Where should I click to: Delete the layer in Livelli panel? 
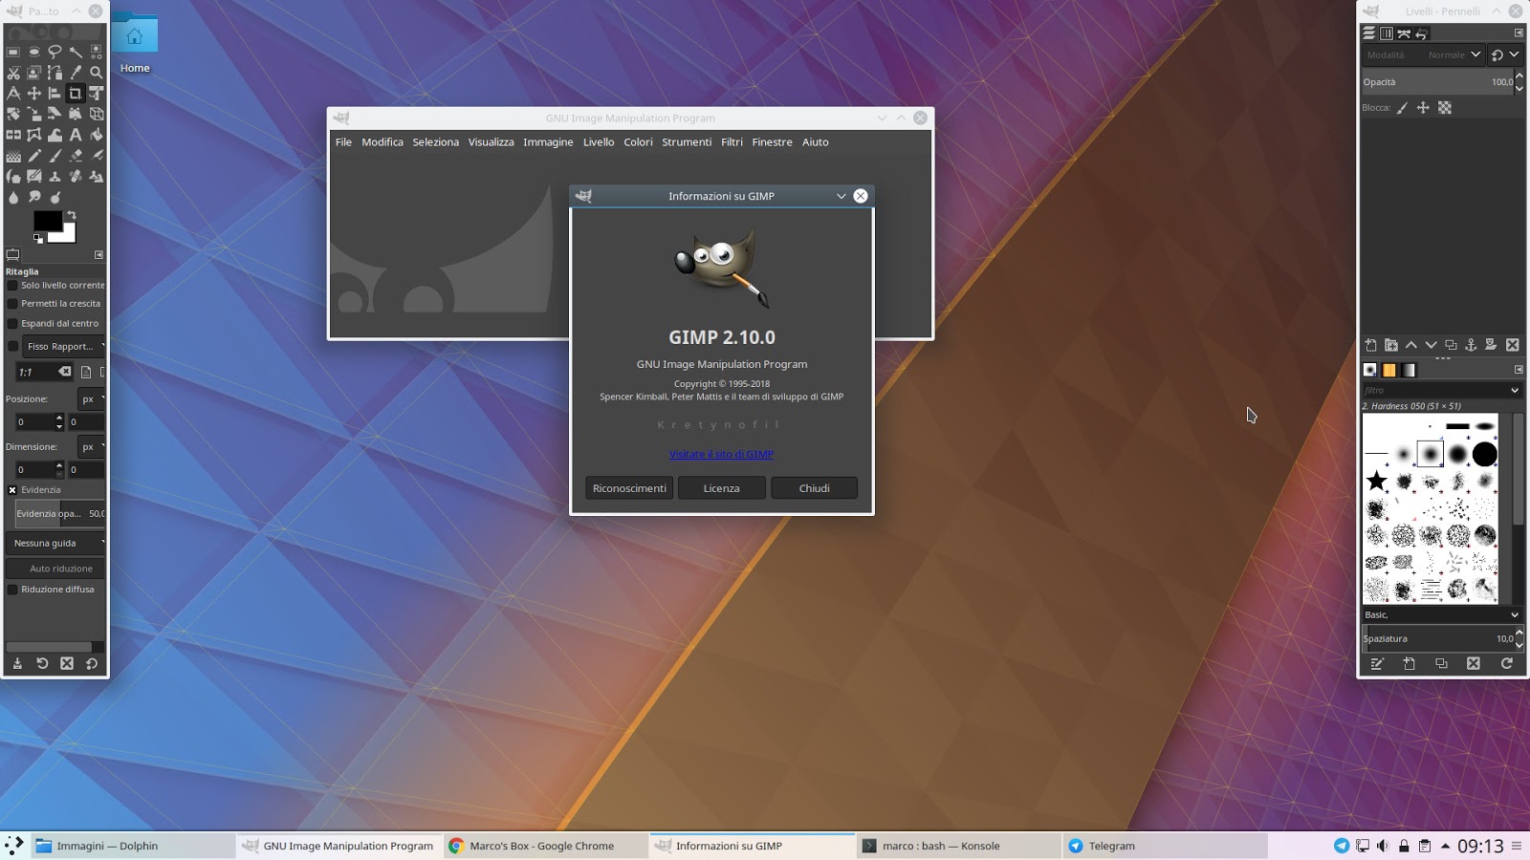(x=1512, y=345)
